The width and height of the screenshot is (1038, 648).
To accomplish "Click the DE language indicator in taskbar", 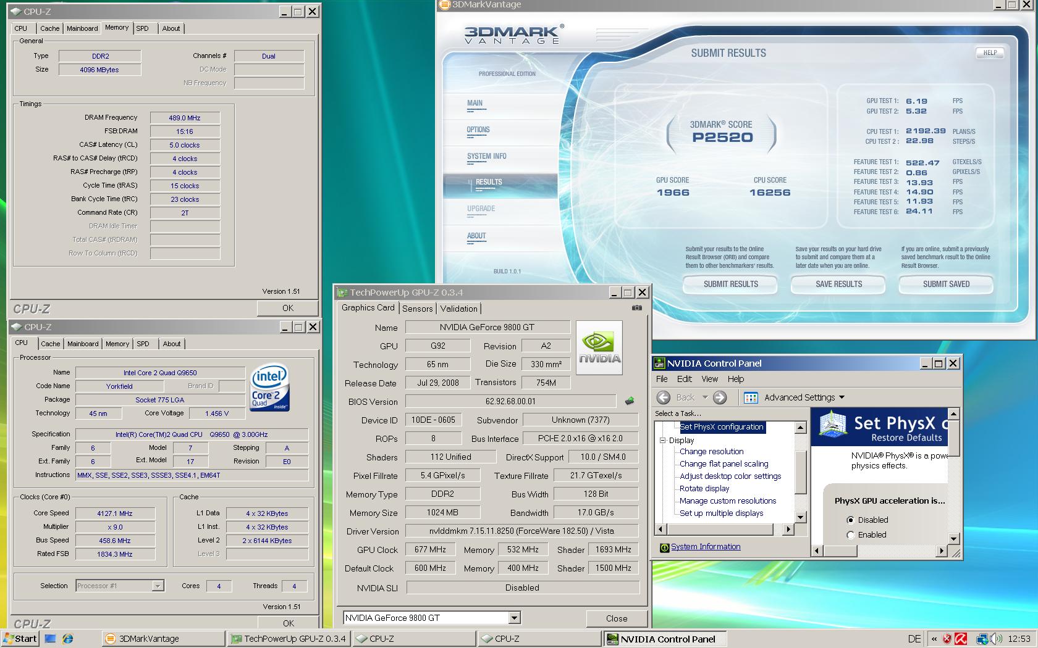I will [914, 639].
